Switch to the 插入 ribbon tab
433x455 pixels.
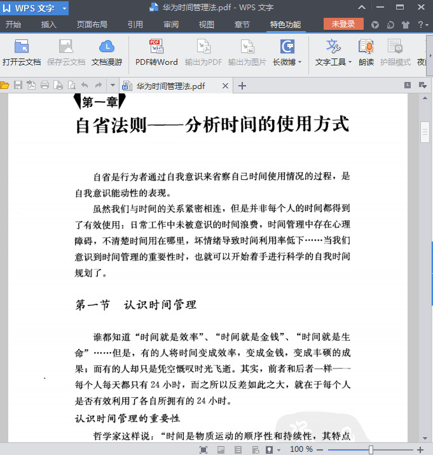pyautogui.click(x=48, y=24)
